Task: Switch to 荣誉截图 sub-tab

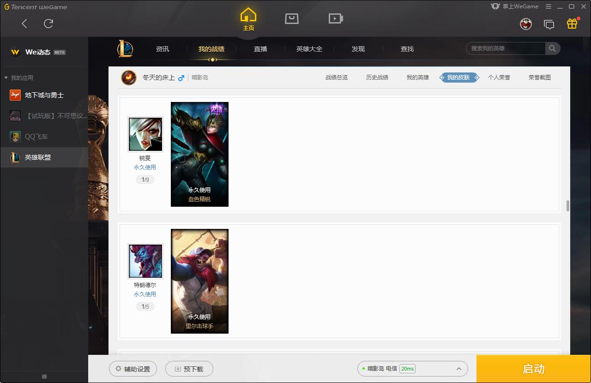Action: click(x=540, y=78)
